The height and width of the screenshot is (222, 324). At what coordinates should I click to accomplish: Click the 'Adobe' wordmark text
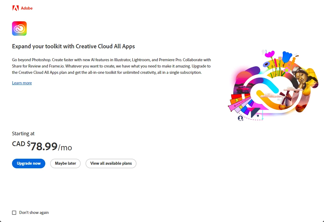pyautogui.click(x=27, y=8)
